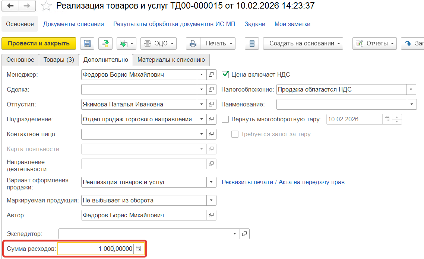
Task: Save the document using the diskette icon
Action: coord(87,44)
